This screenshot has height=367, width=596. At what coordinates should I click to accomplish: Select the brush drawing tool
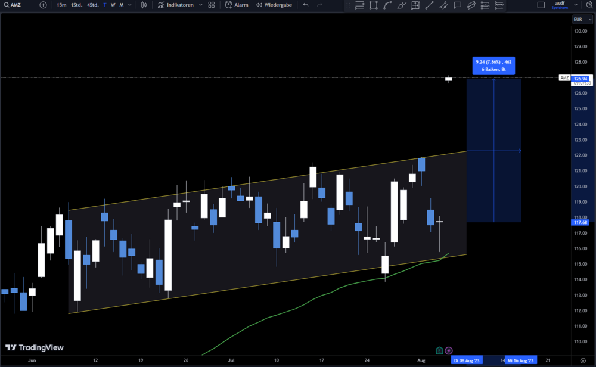pyautogui.click(x=401, y=5)
